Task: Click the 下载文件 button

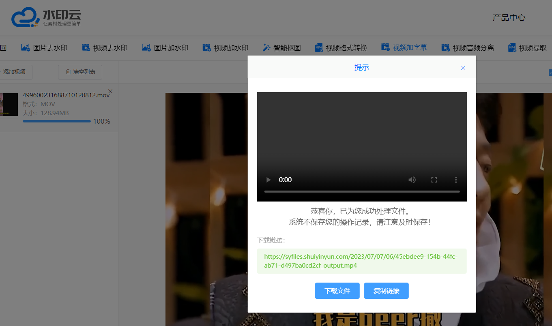Action: [x=337, y=291]
